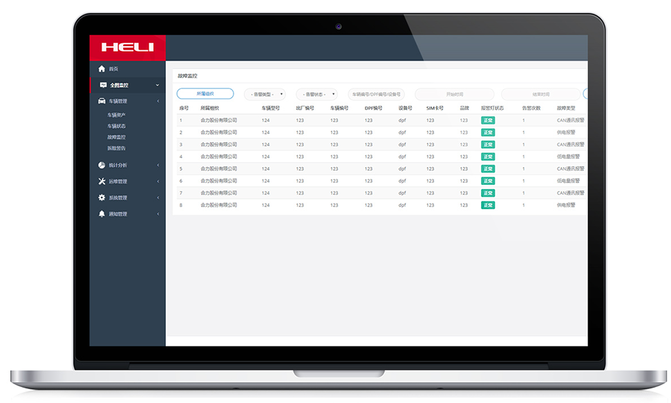Click the pie chart icon for 统计分析
Viewport: 671px width, 403px height.
(x=102, y=166)
